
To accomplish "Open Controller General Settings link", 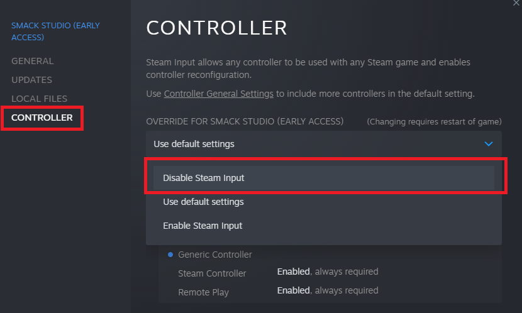I will point(218,94).
